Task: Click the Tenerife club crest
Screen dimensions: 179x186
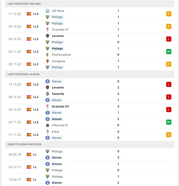Action: click(x=48, y=94)
